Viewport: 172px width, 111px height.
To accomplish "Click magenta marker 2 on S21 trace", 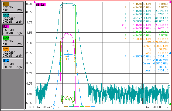I will pos(74,42).
